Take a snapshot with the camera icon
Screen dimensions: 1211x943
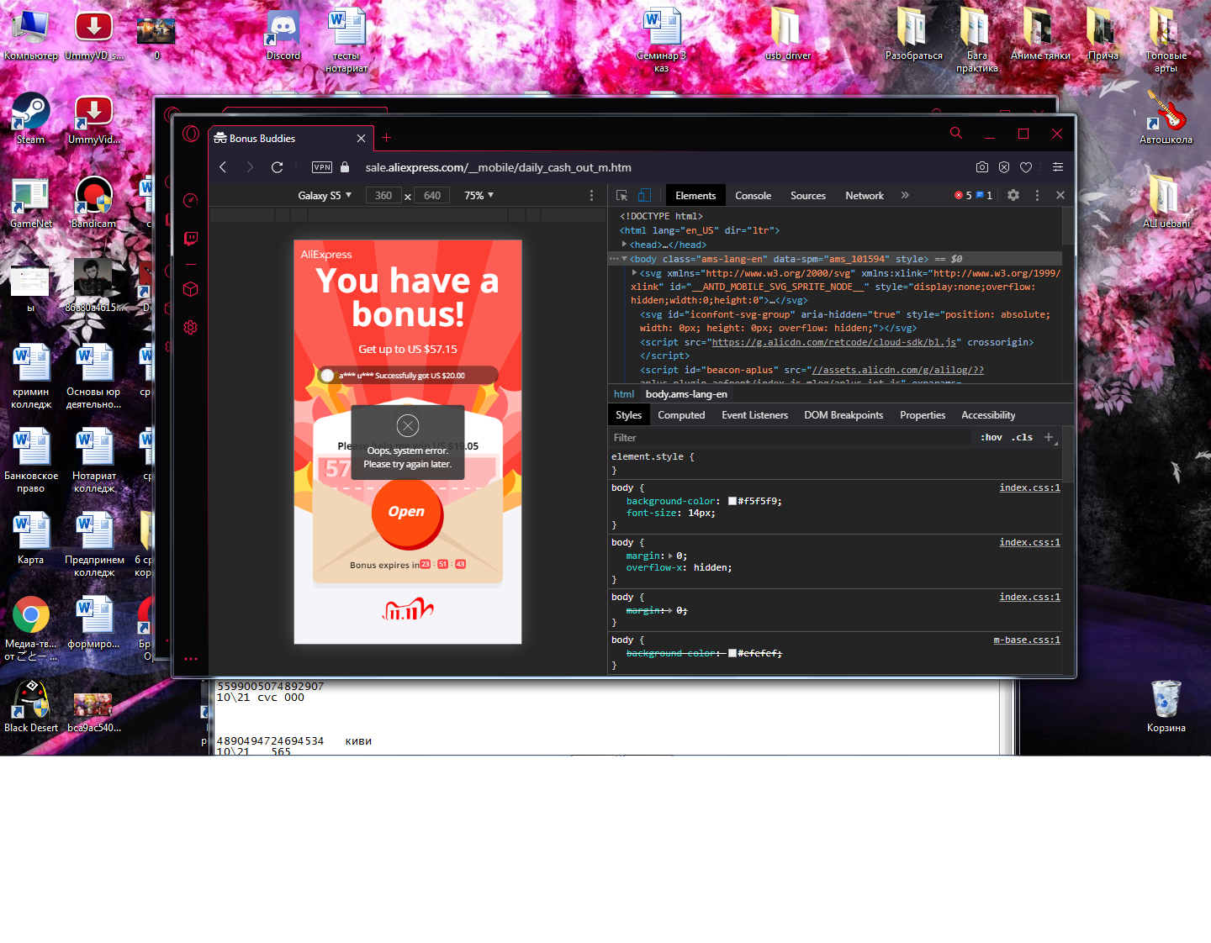[982, 167]
